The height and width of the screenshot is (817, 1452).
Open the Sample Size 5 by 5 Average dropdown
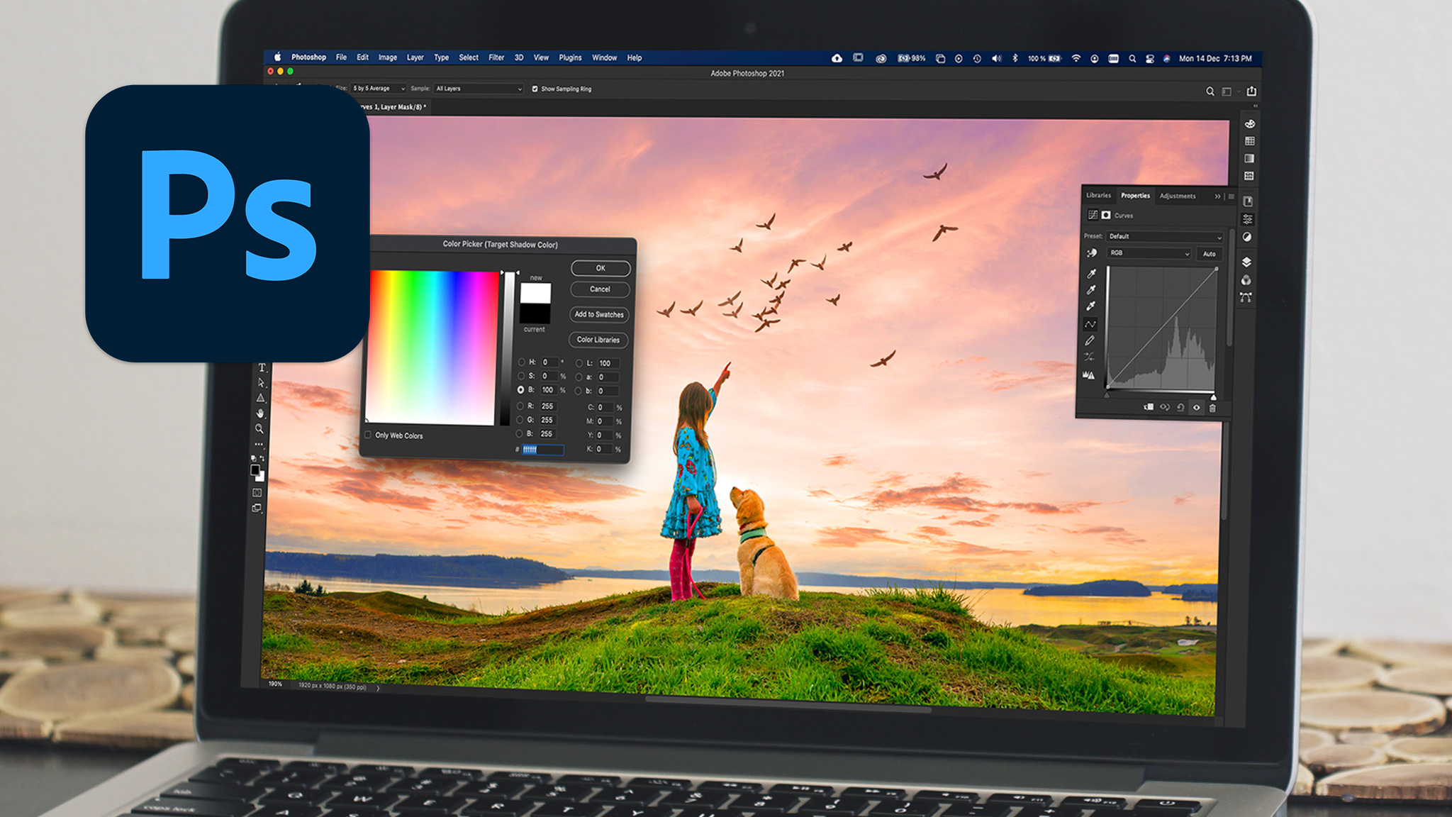click(x=379, y=89)
